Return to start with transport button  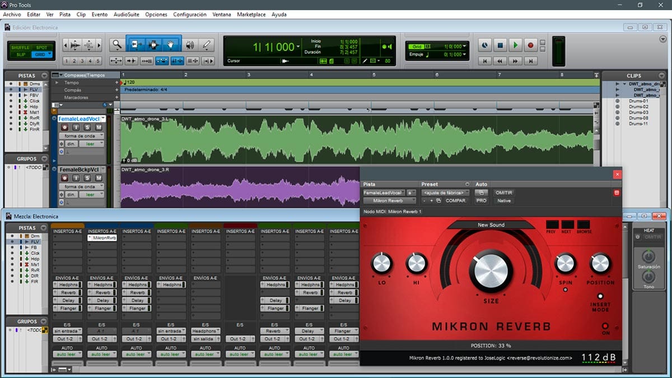(x=485, y=60)
